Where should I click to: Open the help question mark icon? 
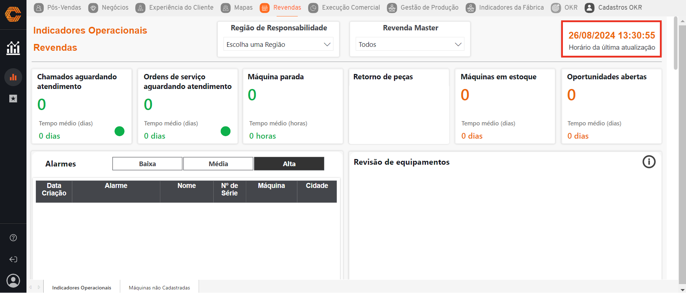point(13,238)
